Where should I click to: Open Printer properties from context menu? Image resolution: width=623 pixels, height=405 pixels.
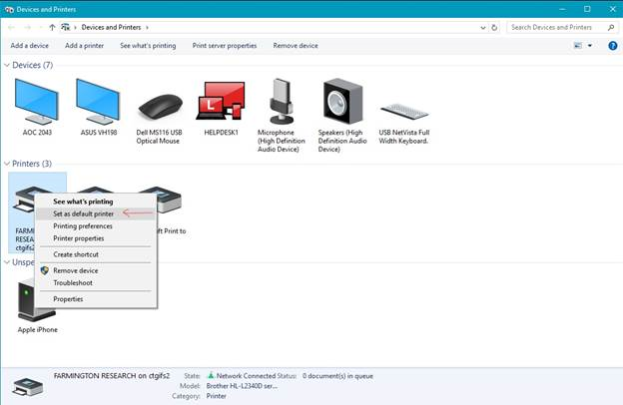point(79,238)
